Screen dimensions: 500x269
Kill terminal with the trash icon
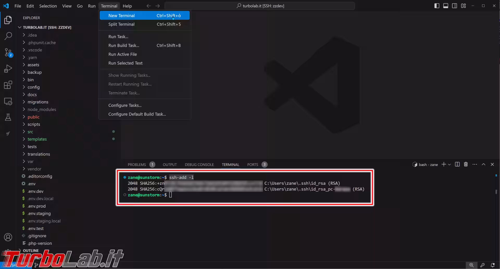pyautogui.click(x=466, y=164)
